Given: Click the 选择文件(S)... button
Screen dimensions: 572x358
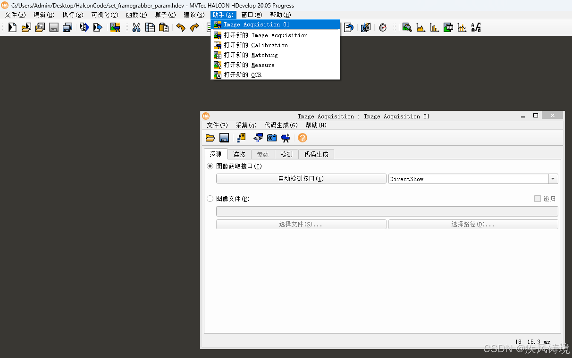Looking at the screenshot, I should [x=301, y=225].
